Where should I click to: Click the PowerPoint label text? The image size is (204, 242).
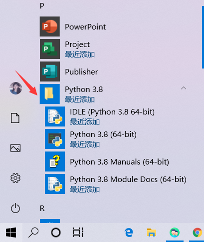(85, 27)
